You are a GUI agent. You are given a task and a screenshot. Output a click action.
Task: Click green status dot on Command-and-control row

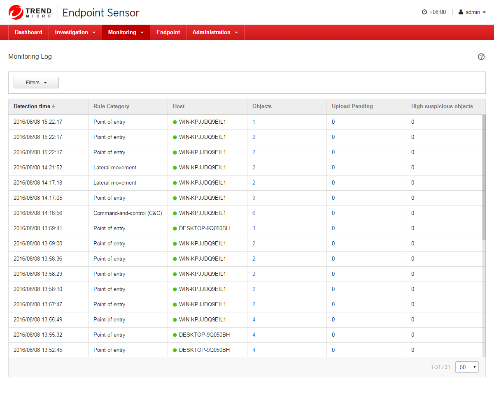(175, 213)
